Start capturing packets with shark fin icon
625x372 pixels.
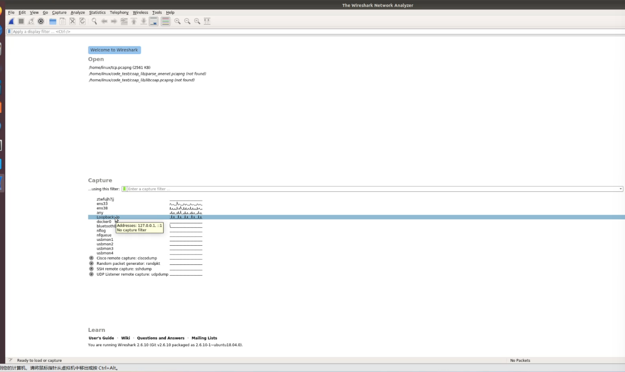click(x=11, y=21)
